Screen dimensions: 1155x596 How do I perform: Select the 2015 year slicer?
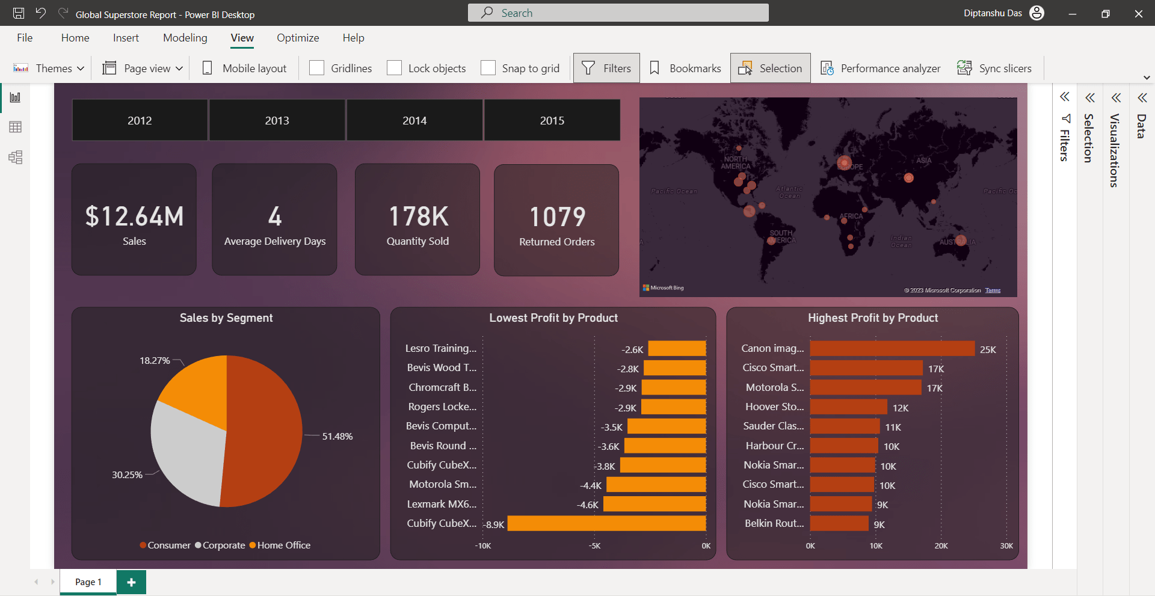552,120
